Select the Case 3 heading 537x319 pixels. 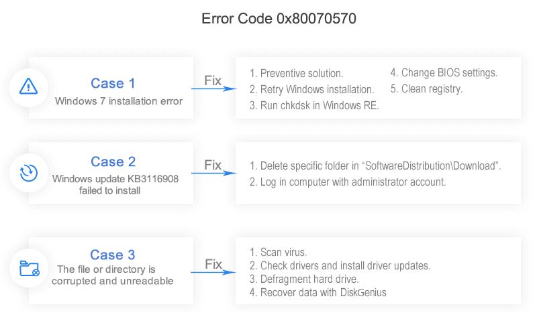113,255
